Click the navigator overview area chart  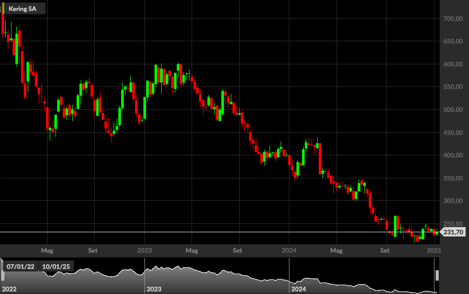[x=220, y=276]
